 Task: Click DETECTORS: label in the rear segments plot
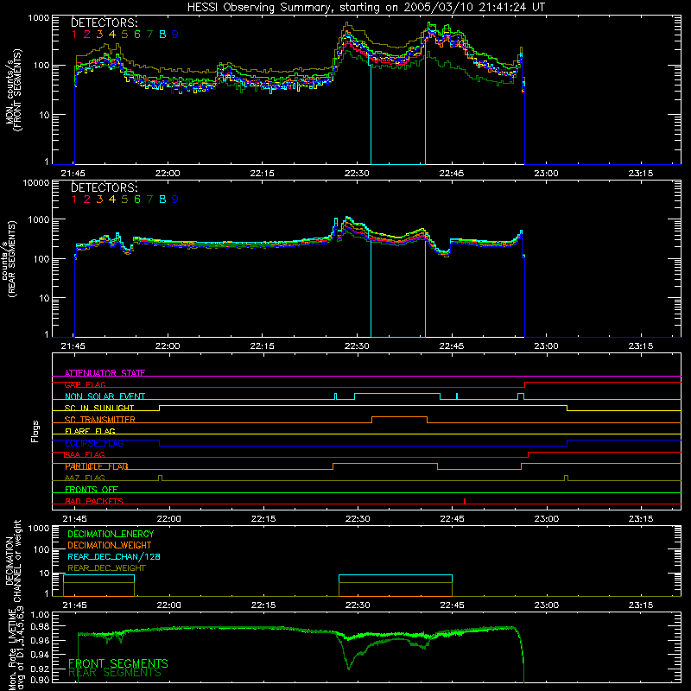[x=105, y=187]
